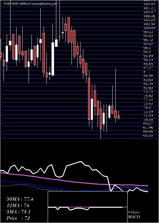Click the 94.1 price axis label
The image size is (159, 223).
point(147,48)
